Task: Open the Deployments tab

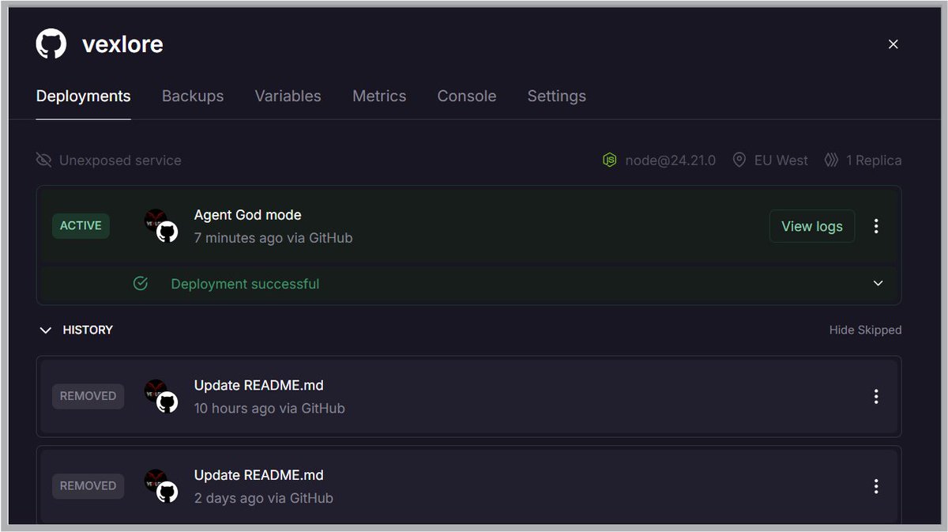Action: click(x=83, y=96)
